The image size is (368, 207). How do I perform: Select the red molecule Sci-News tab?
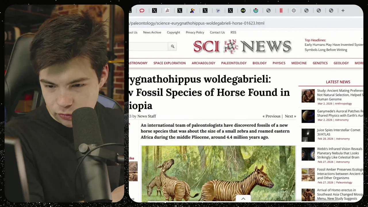click(x=167, y=11)
